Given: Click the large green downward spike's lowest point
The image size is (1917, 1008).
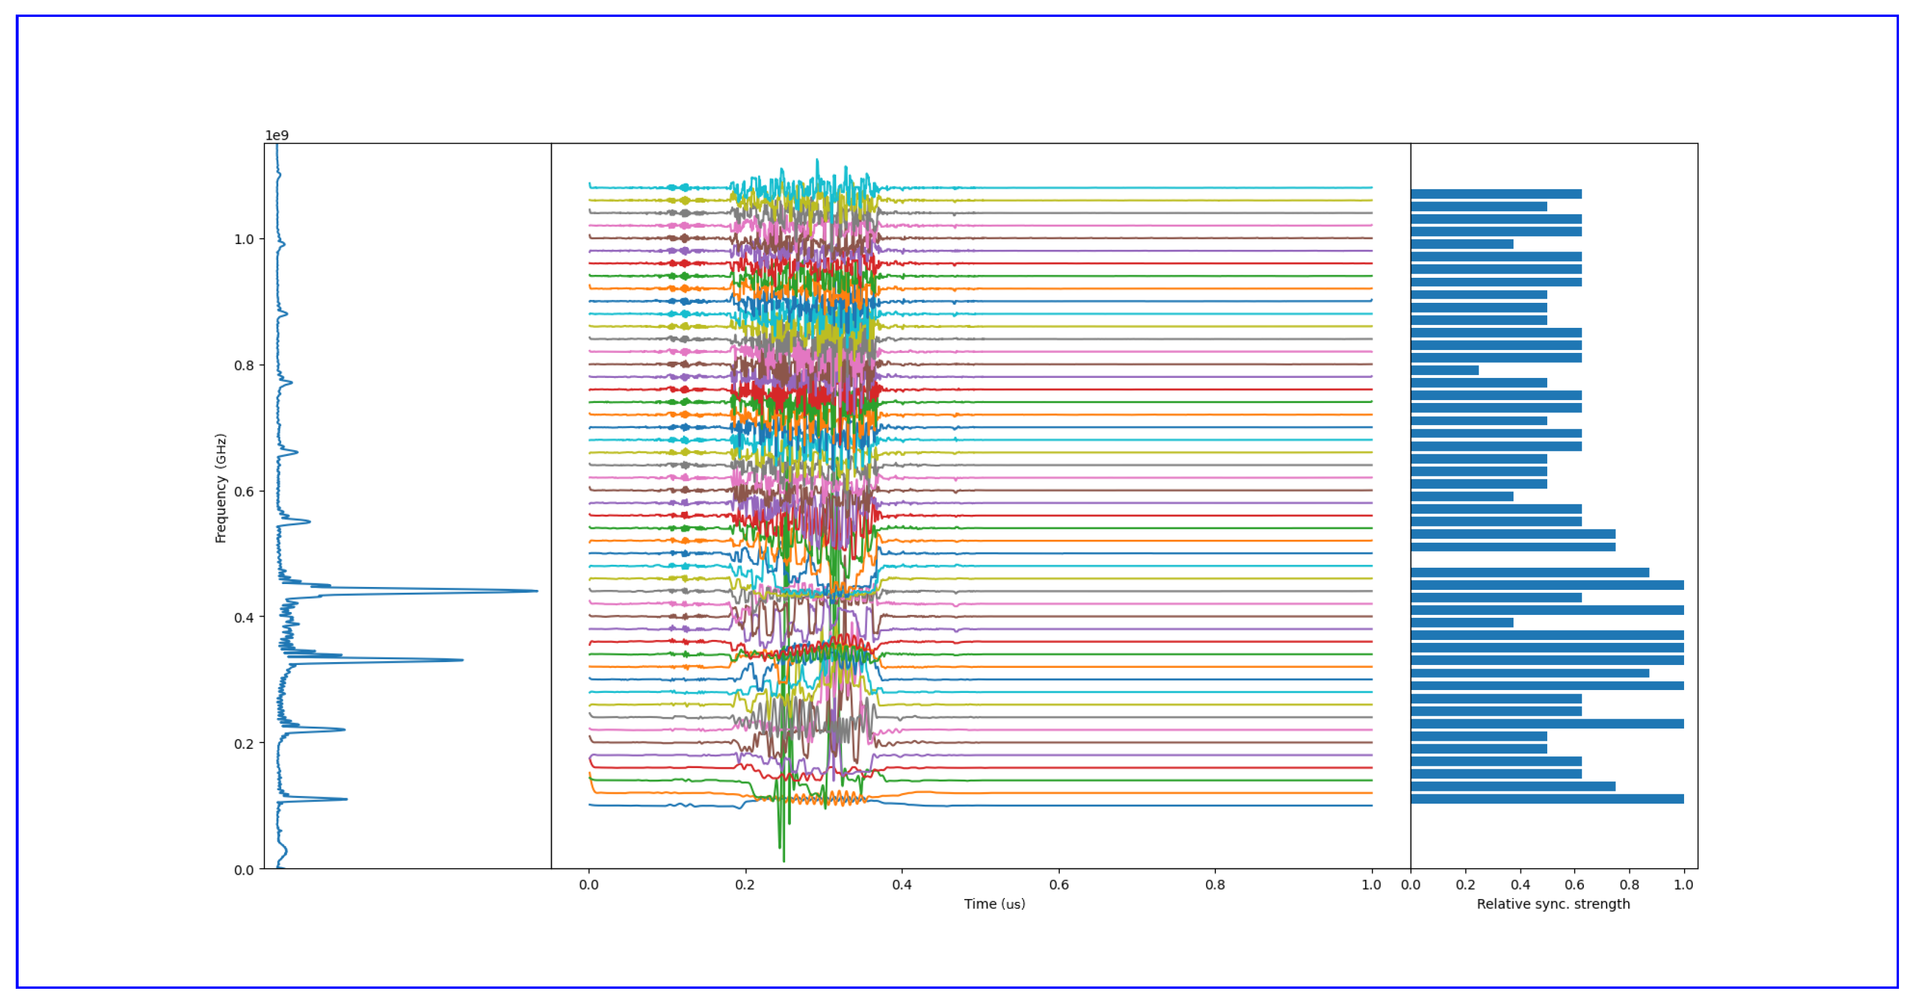Looking at the screenshot, I should pos(784,861).
